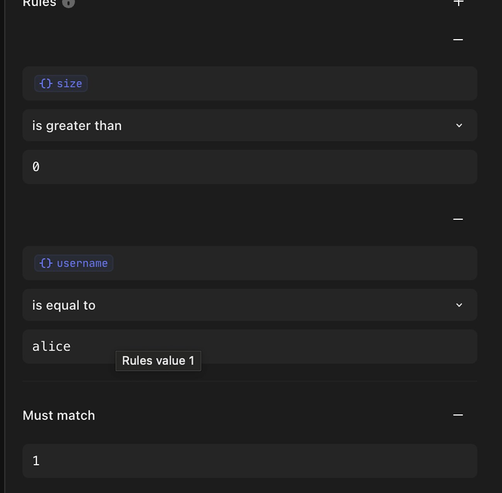
Task: Click chevron arrow on "is equal to" row
Action: pyautogui.click(x=459, y=305)
